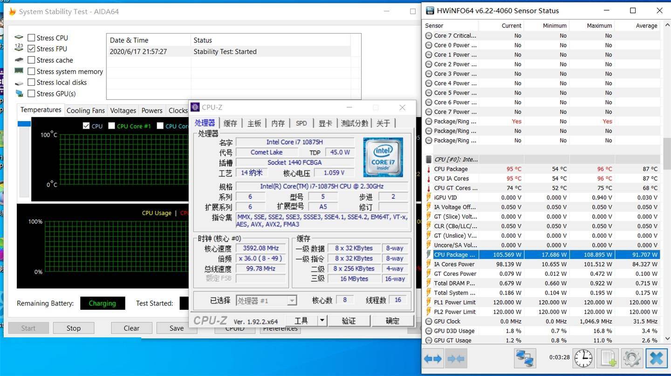
Task: Open the 缓存 tab in CPU-Z
Action: pyautogui.click(x=230, y=123)
